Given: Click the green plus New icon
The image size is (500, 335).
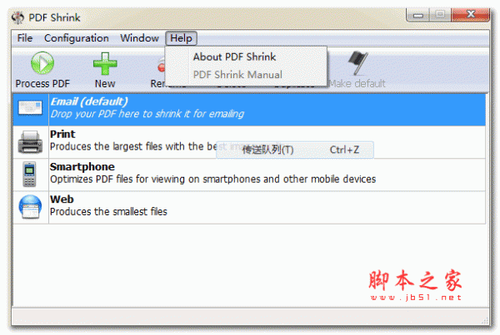Looking at the screenshot, I should [105, 64].
